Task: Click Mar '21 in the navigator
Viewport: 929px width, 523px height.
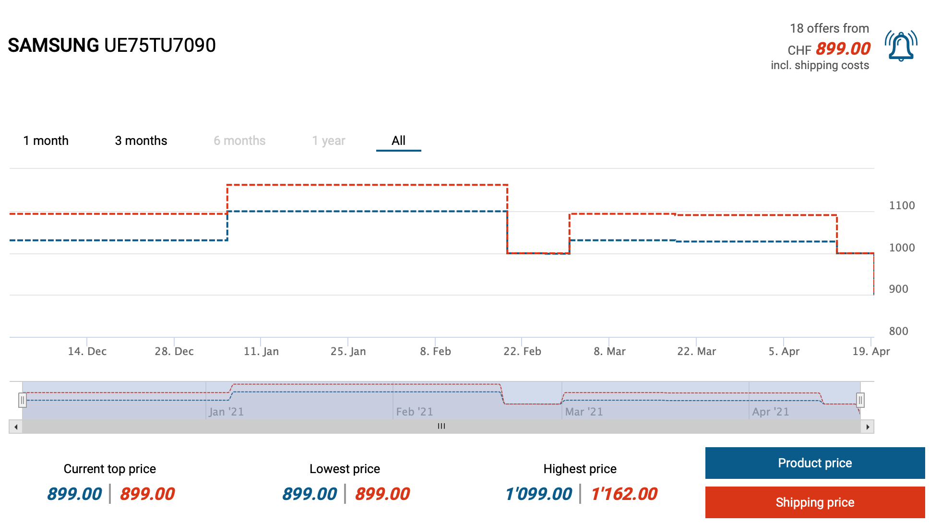Action: pyautogui.click(x=584, y=412)
